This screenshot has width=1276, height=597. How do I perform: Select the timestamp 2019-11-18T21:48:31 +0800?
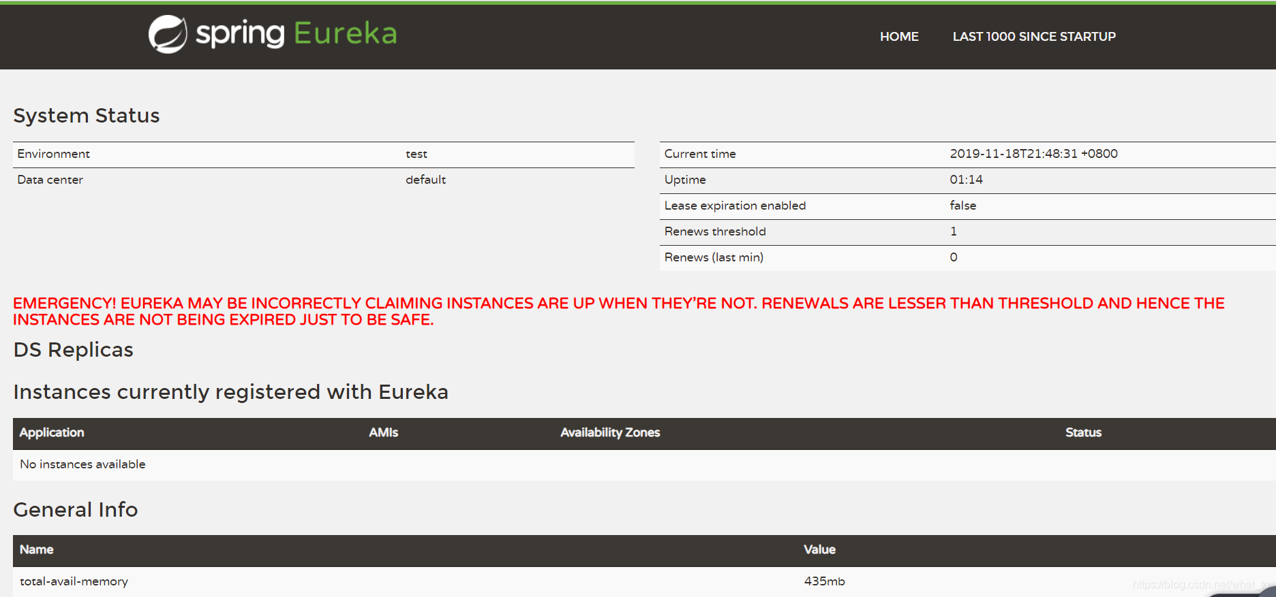(x=1033, y=154)
